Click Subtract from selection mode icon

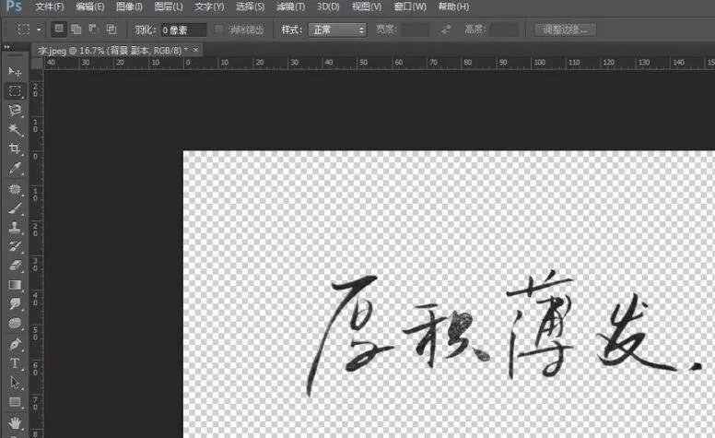coord(94,30)
